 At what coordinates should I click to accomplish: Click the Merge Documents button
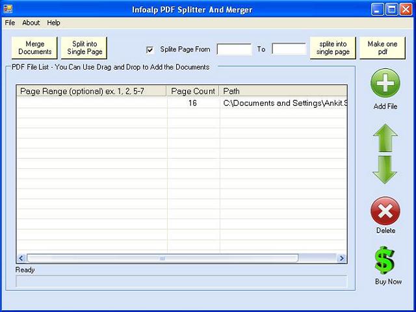[34, 48]
